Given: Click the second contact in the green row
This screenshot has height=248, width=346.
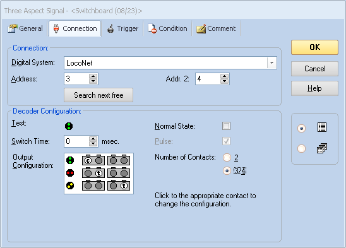Looking at the screenshot, I should click(x=99, y=160).
